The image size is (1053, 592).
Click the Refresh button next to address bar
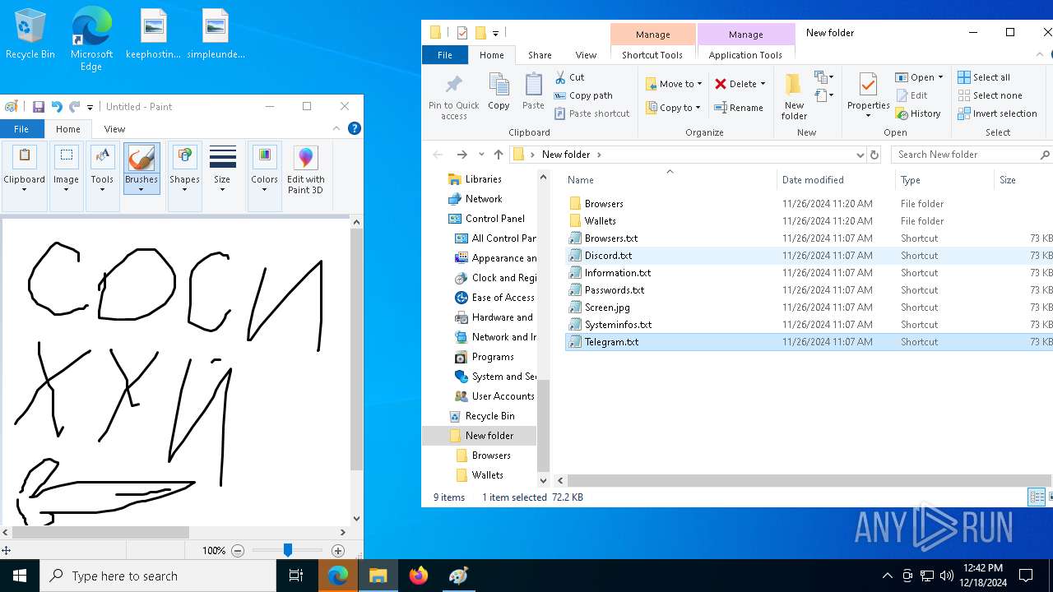(x=874, y=155)
